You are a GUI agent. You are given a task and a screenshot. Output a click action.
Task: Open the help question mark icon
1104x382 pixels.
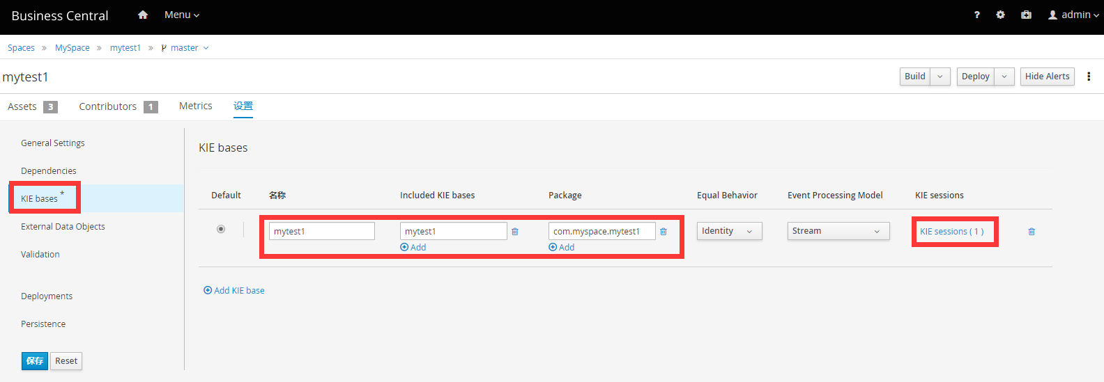976,15
